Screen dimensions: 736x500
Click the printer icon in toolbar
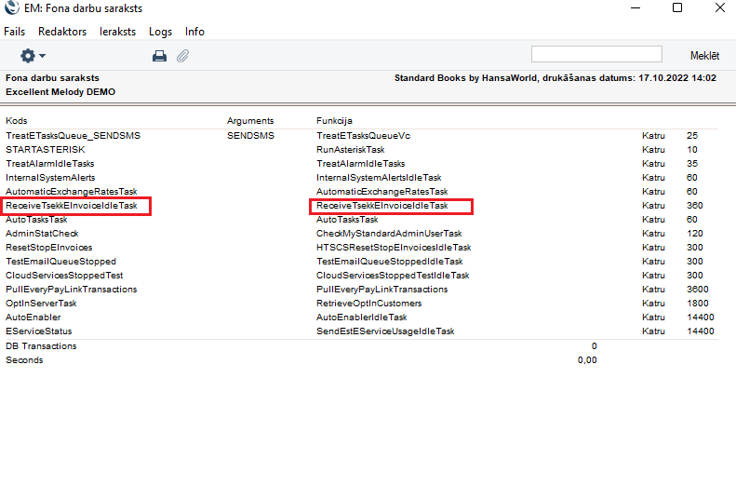(159, 56)
